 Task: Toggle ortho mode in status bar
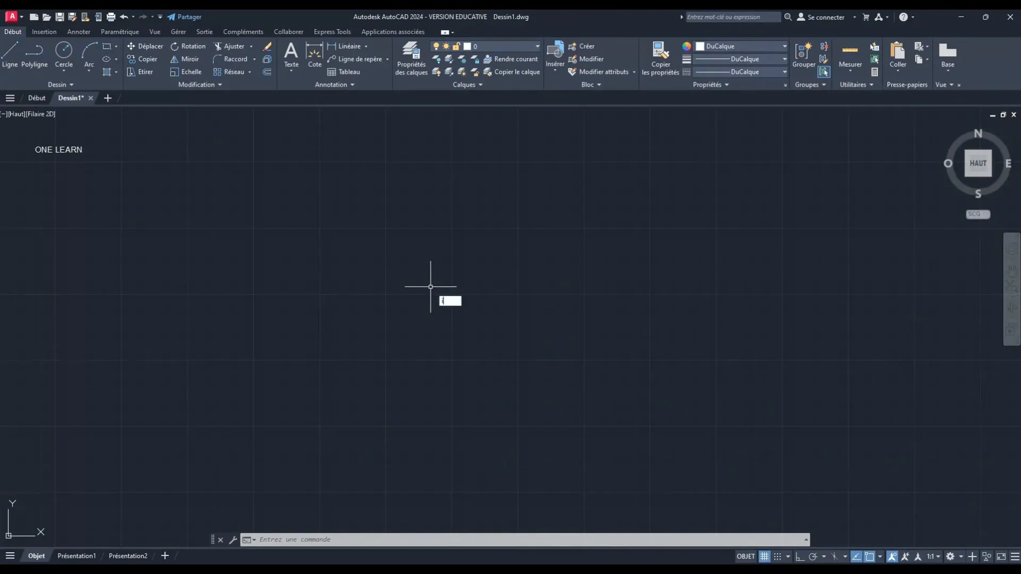(x=800, y=556)
